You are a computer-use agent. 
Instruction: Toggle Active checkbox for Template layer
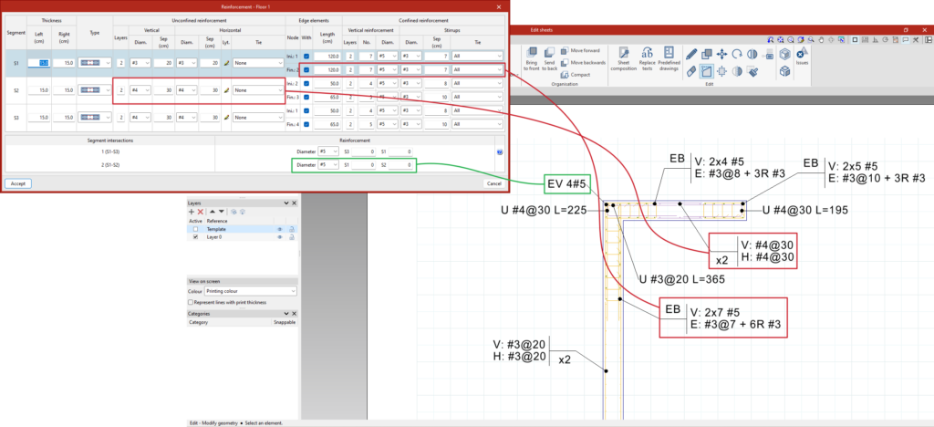click(195, 229)
